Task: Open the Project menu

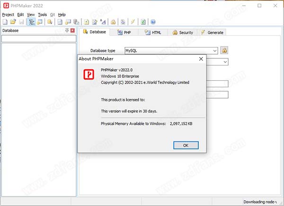Action: tap(8, 15)
